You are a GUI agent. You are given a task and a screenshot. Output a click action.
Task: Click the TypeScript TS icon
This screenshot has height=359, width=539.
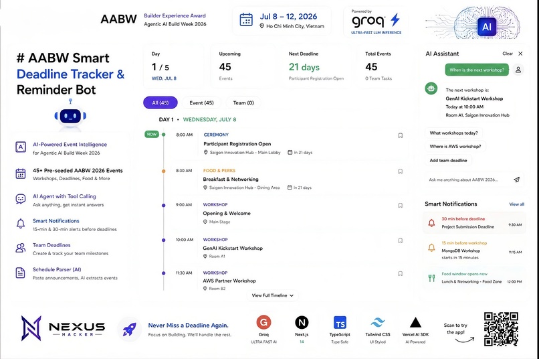click(x=340, y=323)
